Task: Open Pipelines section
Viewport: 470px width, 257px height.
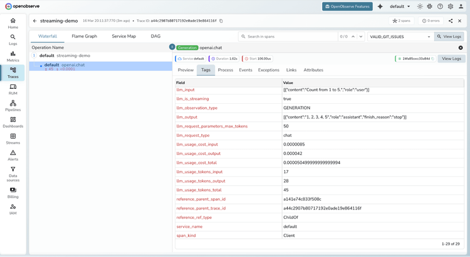Action: coord(13,106)
